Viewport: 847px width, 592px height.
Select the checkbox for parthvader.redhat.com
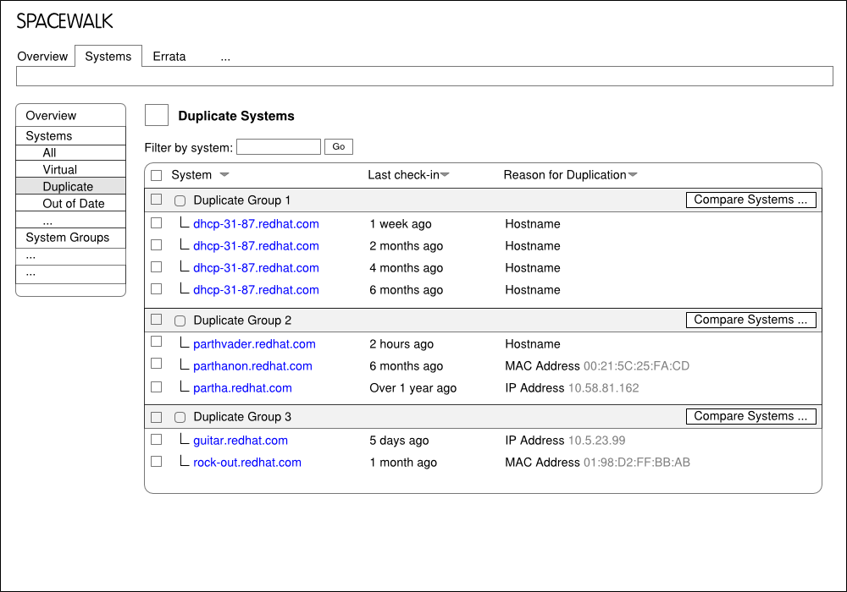[156, 342]
